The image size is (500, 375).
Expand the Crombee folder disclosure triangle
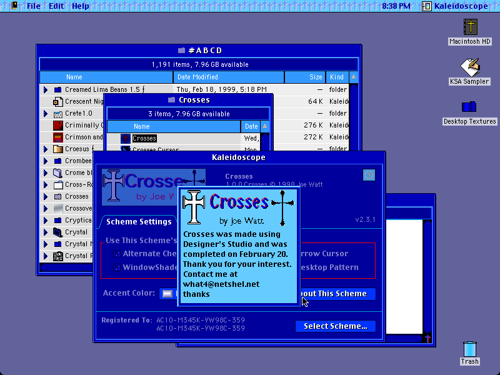[x=46, y=161]
